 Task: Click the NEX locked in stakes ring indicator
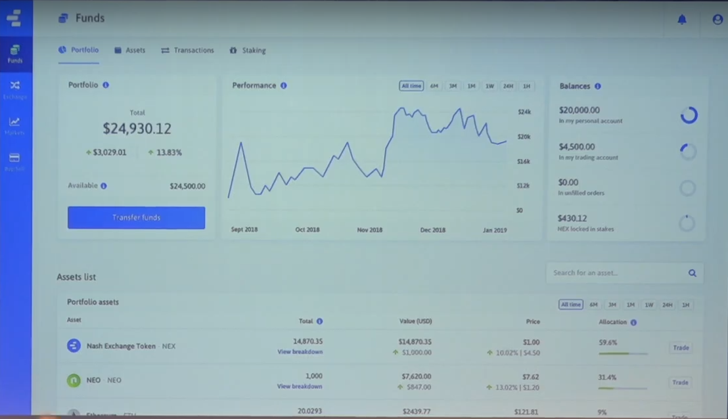tap(687, 223)
